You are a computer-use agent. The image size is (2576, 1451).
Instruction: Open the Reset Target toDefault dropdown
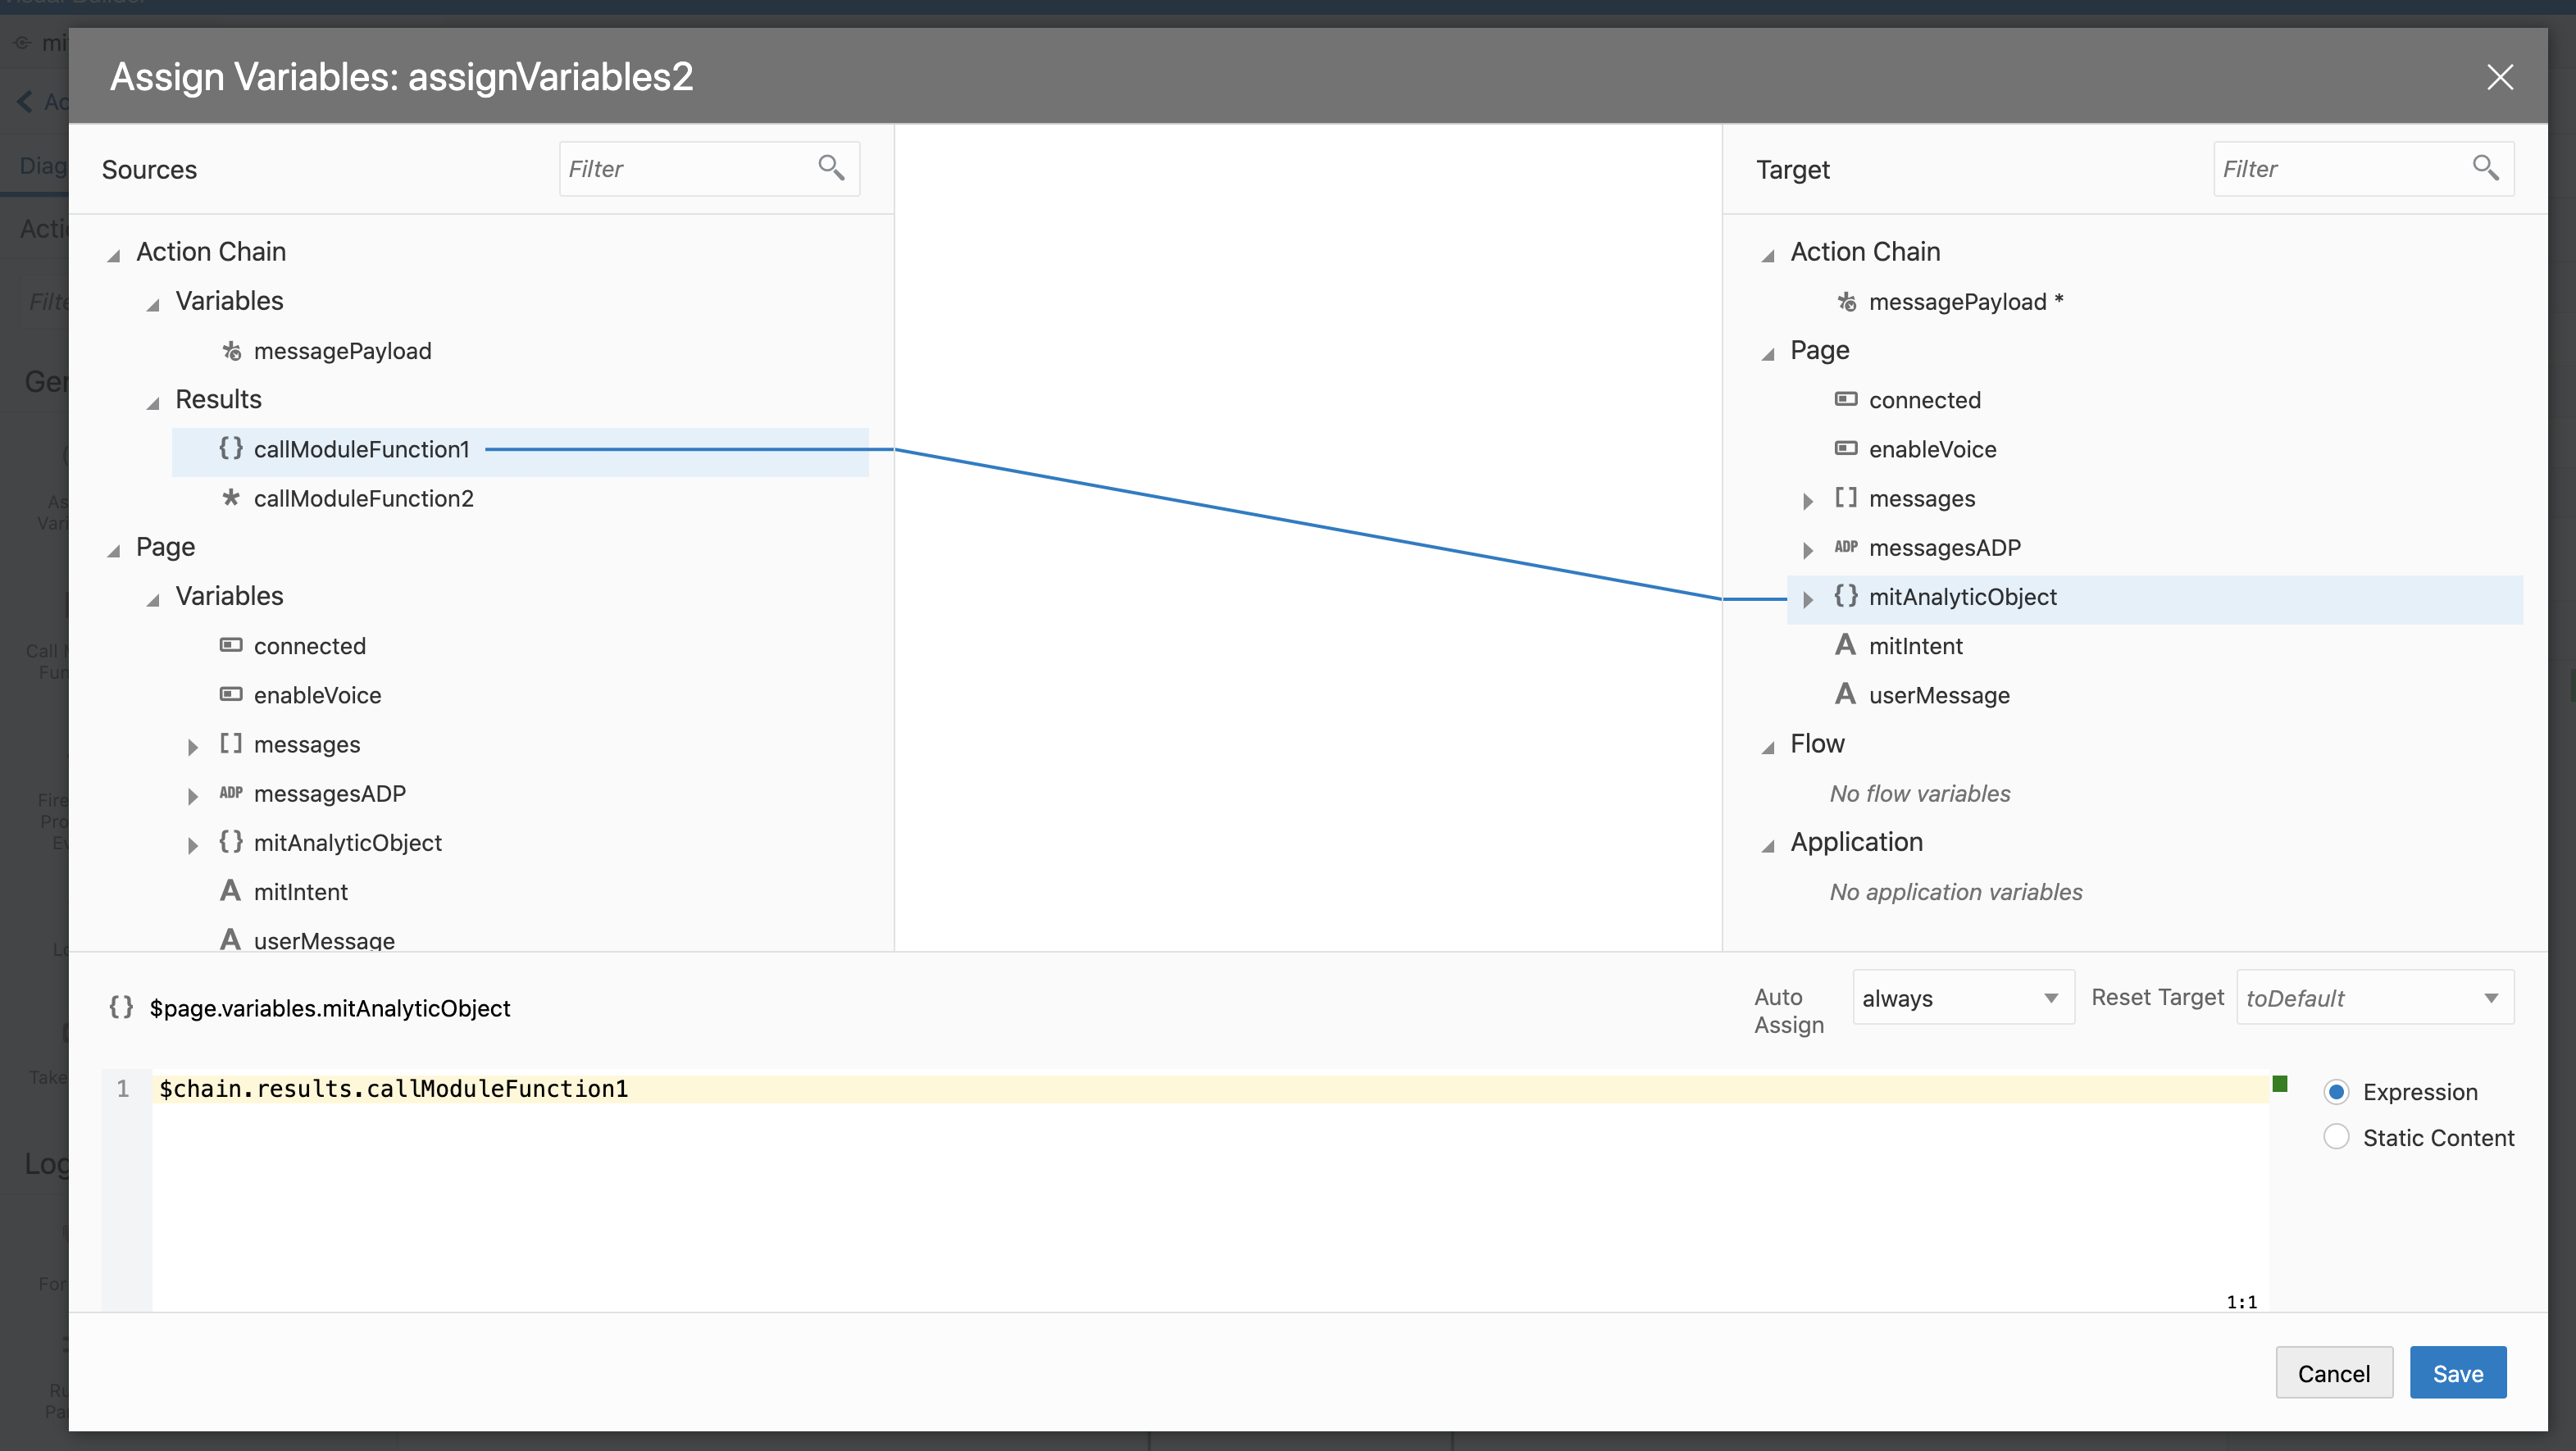[x=2374, y=998]
